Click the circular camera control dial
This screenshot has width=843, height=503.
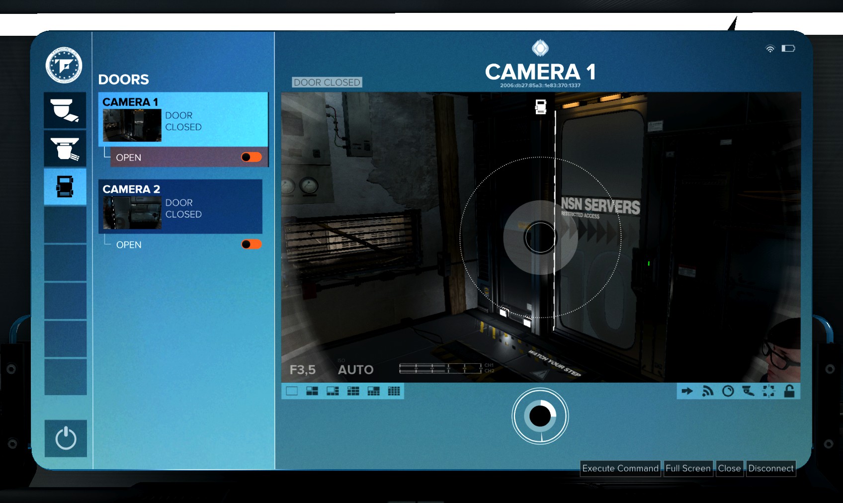point(540,416)
